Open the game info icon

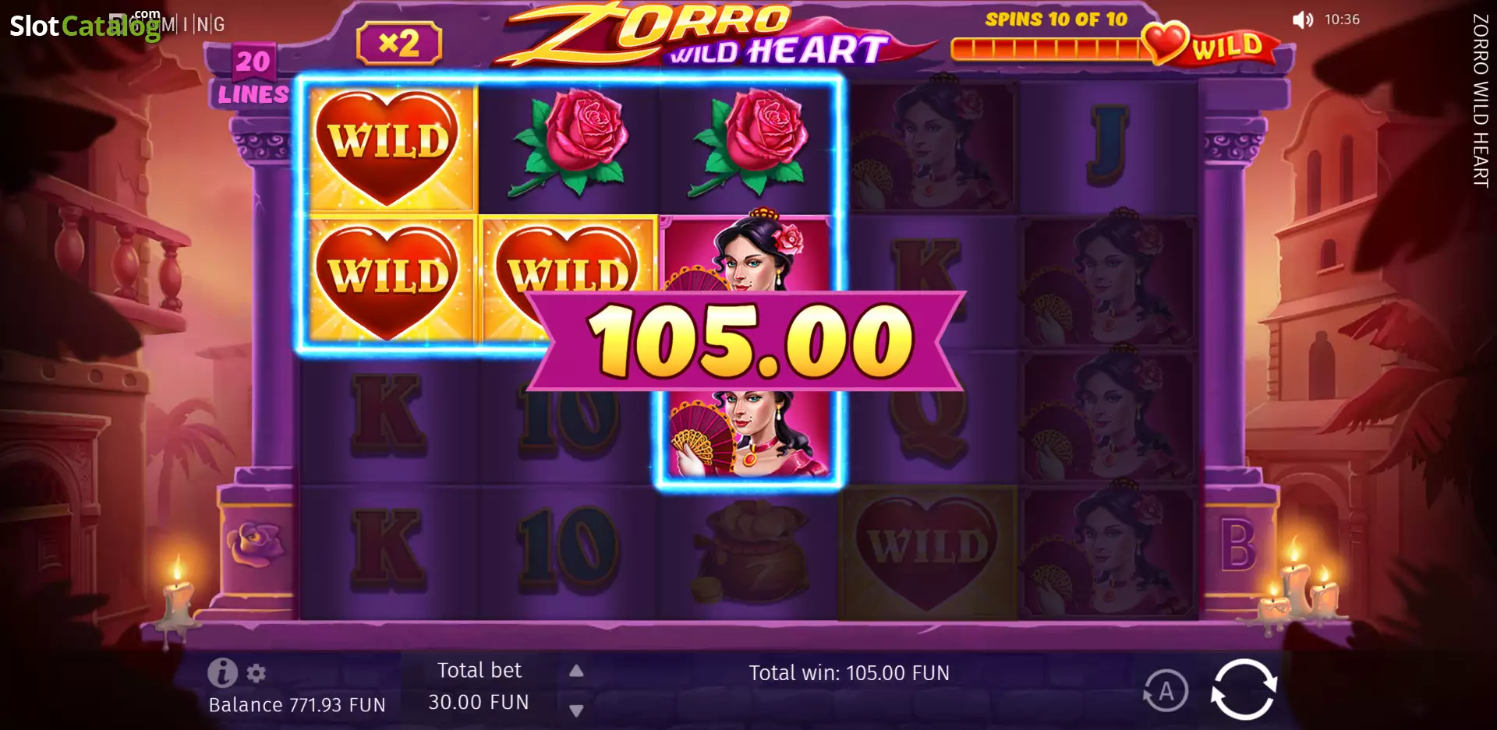click(x=222, y=672)
